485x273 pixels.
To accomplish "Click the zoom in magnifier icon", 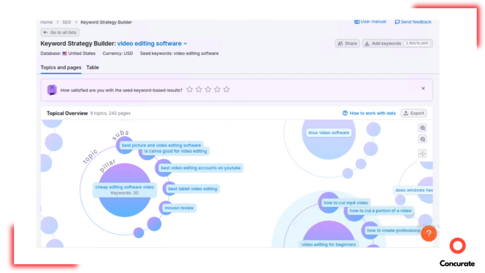I will [x=422, y=128].
